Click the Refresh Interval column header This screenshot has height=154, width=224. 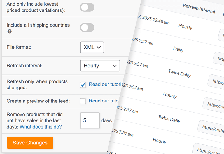(x=199, y=9)
